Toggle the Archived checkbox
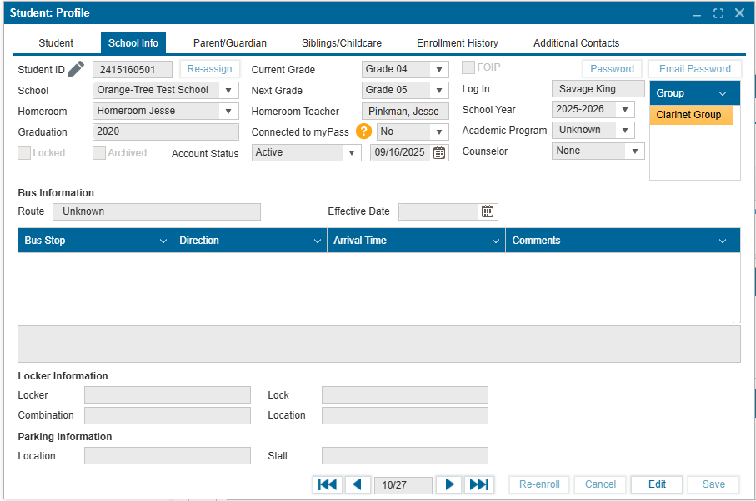The image size is (756, 501). click(99, 153)
